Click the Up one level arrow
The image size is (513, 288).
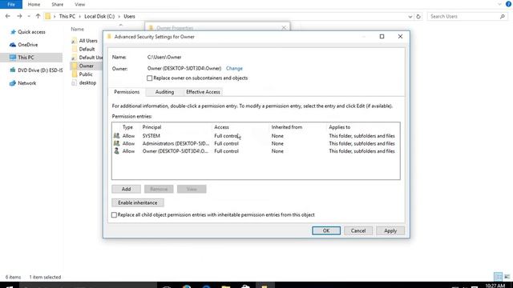38,16
